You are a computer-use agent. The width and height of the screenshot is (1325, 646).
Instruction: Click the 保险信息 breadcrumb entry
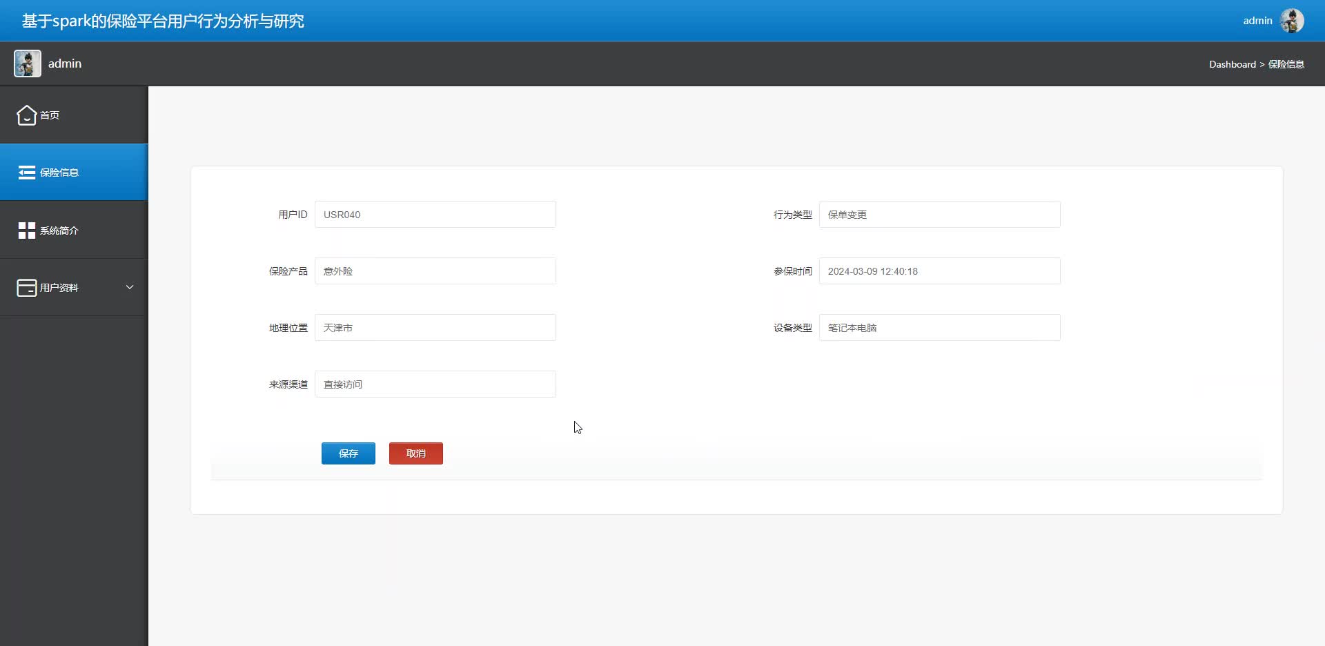1286,63
